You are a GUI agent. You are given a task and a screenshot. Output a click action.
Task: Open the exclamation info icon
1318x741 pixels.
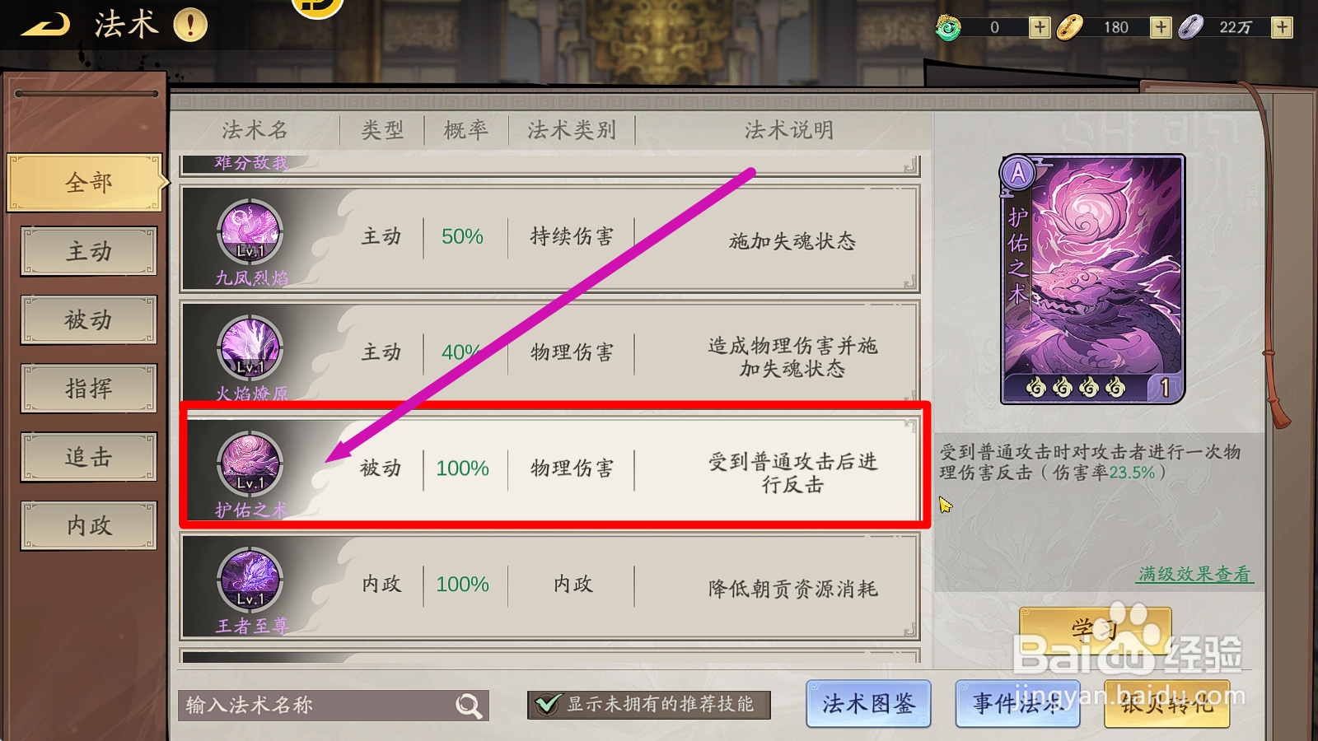pyautogui.click(x=190, y=25)
